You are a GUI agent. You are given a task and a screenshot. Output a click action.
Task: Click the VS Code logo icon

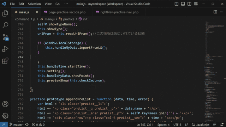[x=4, y=4]
